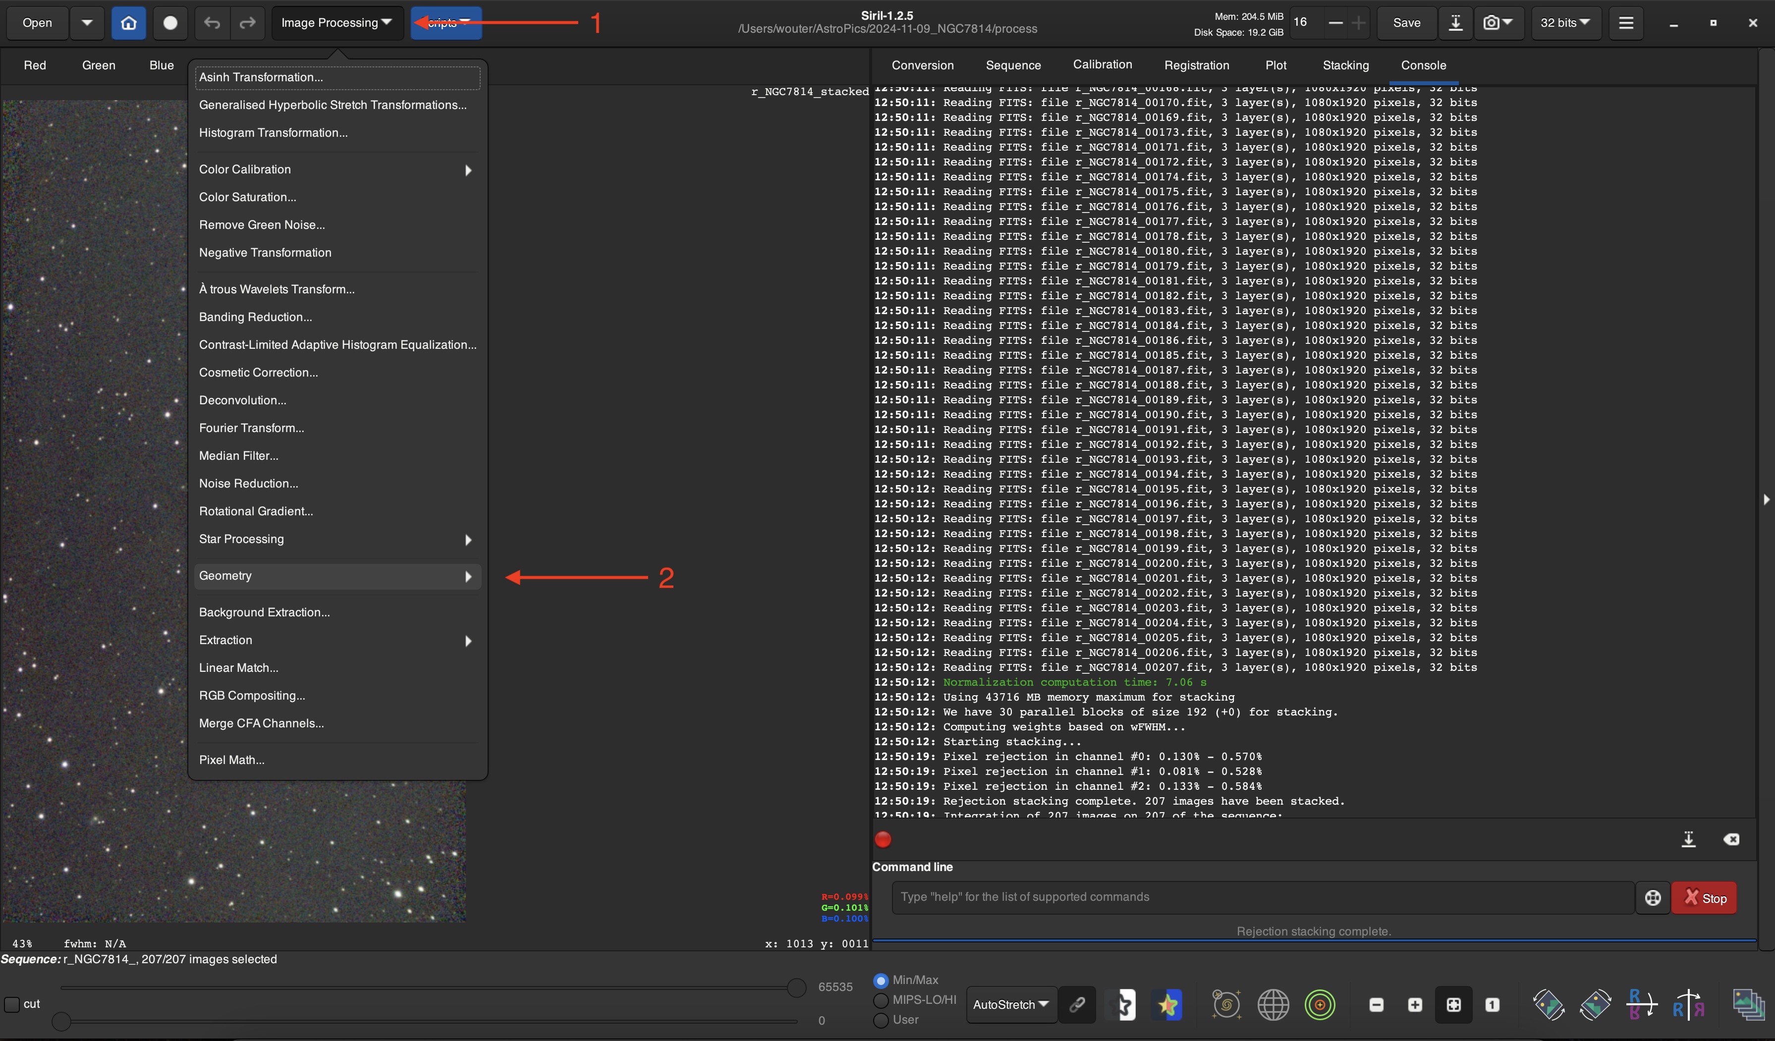The image size is (1775, 1041).
Task: Click the false-color star rendering icon
Action: [1166, 1004]
